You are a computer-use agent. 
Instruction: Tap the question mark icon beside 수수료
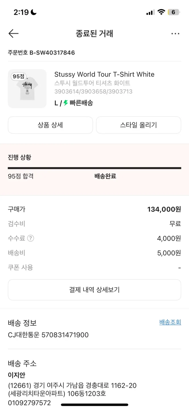tap(30, 238)
